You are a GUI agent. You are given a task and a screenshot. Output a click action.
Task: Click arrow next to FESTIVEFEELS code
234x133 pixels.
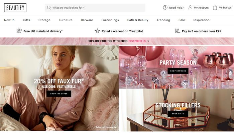[x=148, y=41]
